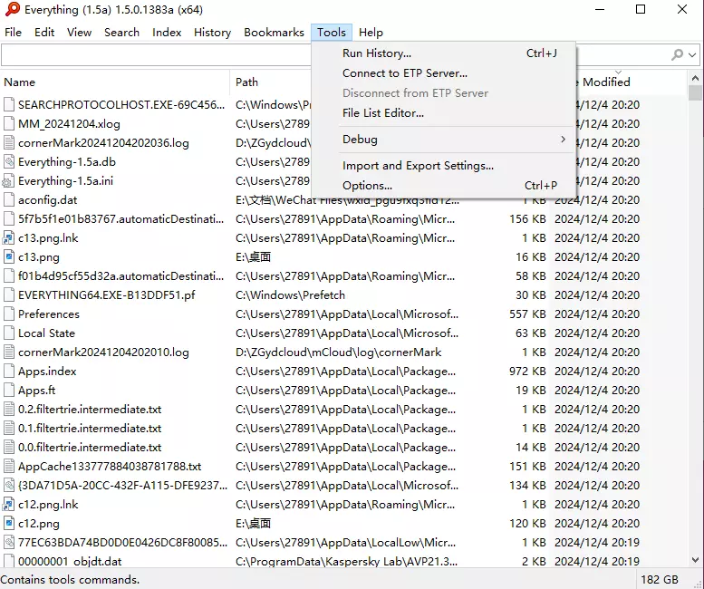Viewport: 704px width, 589px height.
Task: Click the Kaspersky Lab path cell
Action: [x=346, y=561]
